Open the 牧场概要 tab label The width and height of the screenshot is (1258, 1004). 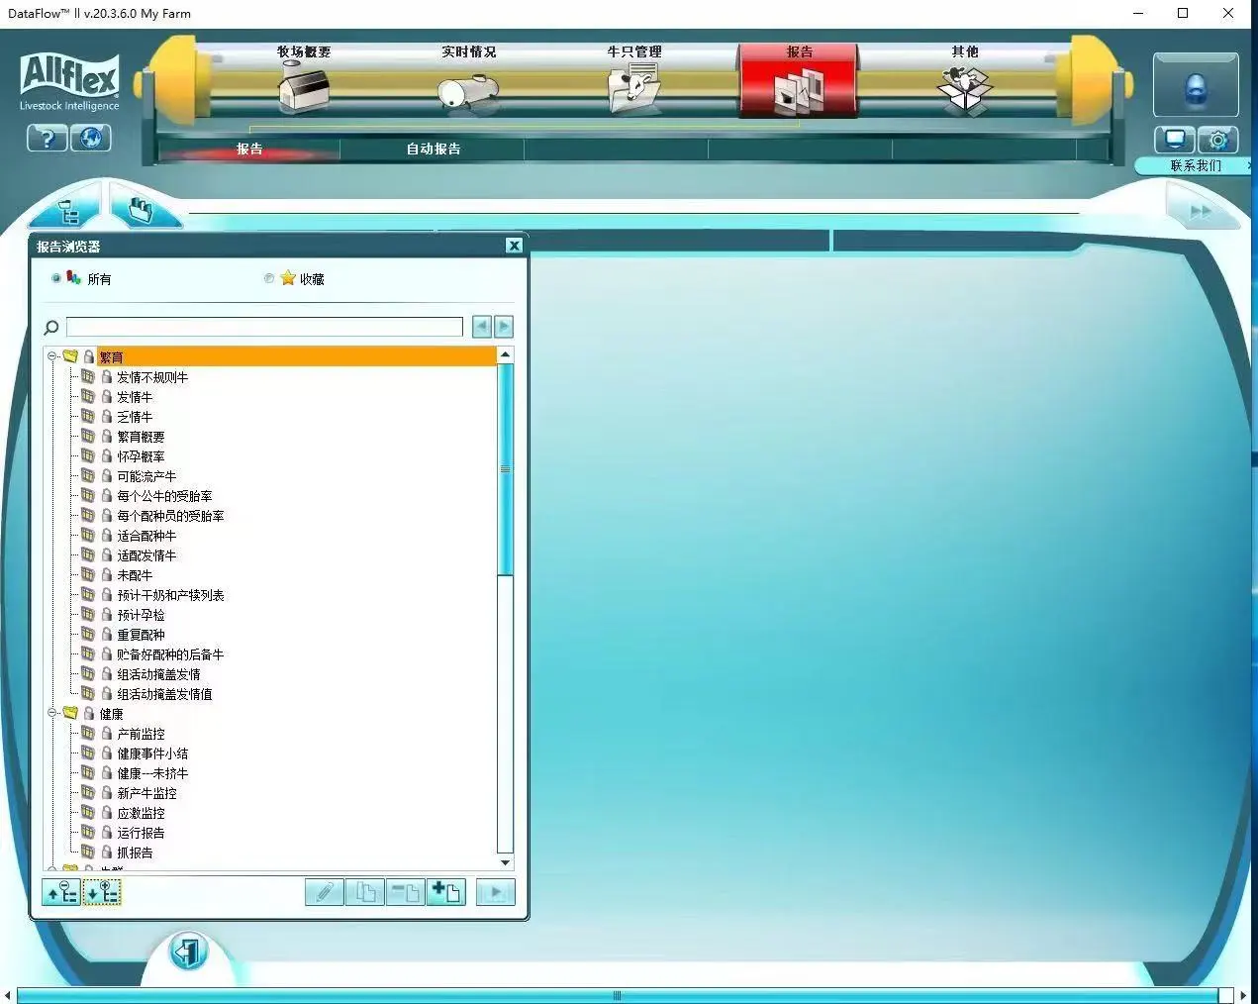tap(304, 51)
